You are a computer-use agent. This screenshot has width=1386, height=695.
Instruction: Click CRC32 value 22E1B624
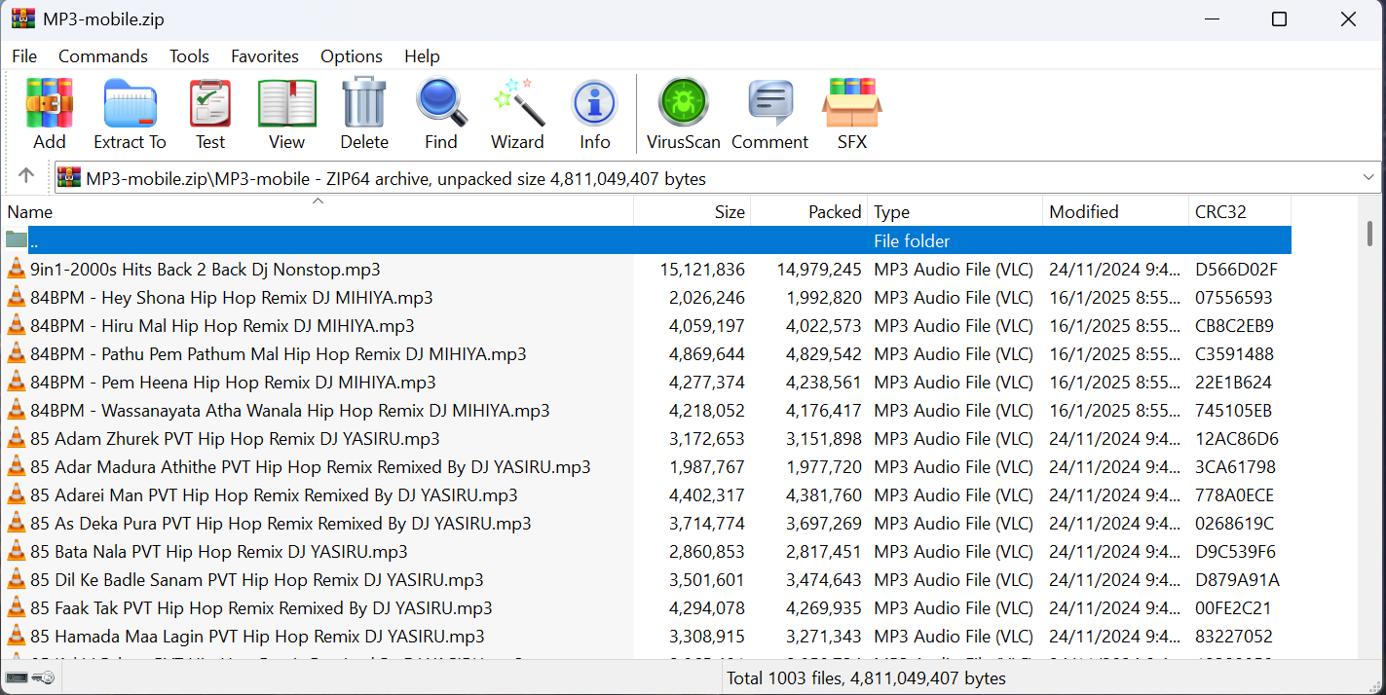(1233, 382)
